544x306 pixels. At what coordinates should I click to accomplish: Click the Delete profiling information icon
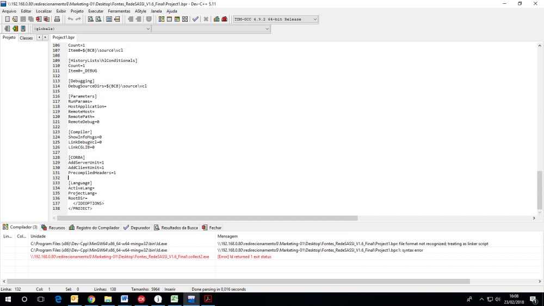[x=225, y=19]
